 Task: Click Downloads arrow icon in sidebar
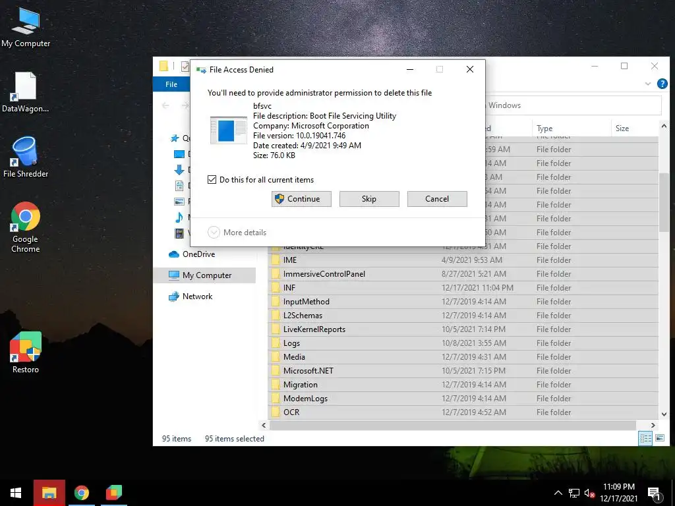(179, 170)
